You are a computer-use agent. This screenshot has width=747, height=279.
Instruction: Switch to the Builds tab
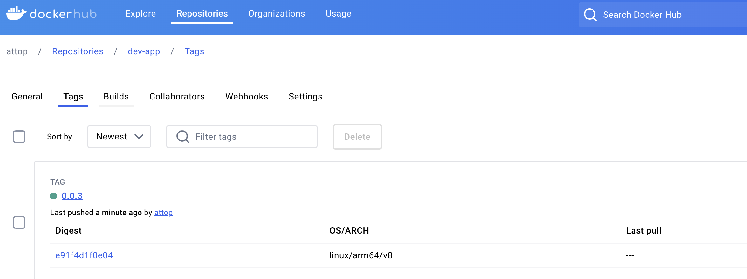pyautogui.click(x=116, y=97)
